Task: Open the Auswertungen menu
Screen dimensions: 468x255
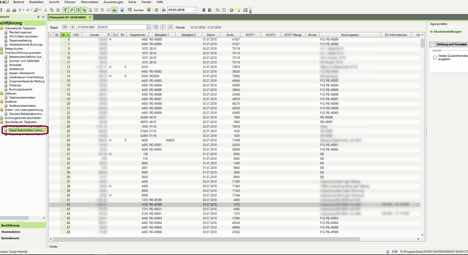Action: (113, 2)
